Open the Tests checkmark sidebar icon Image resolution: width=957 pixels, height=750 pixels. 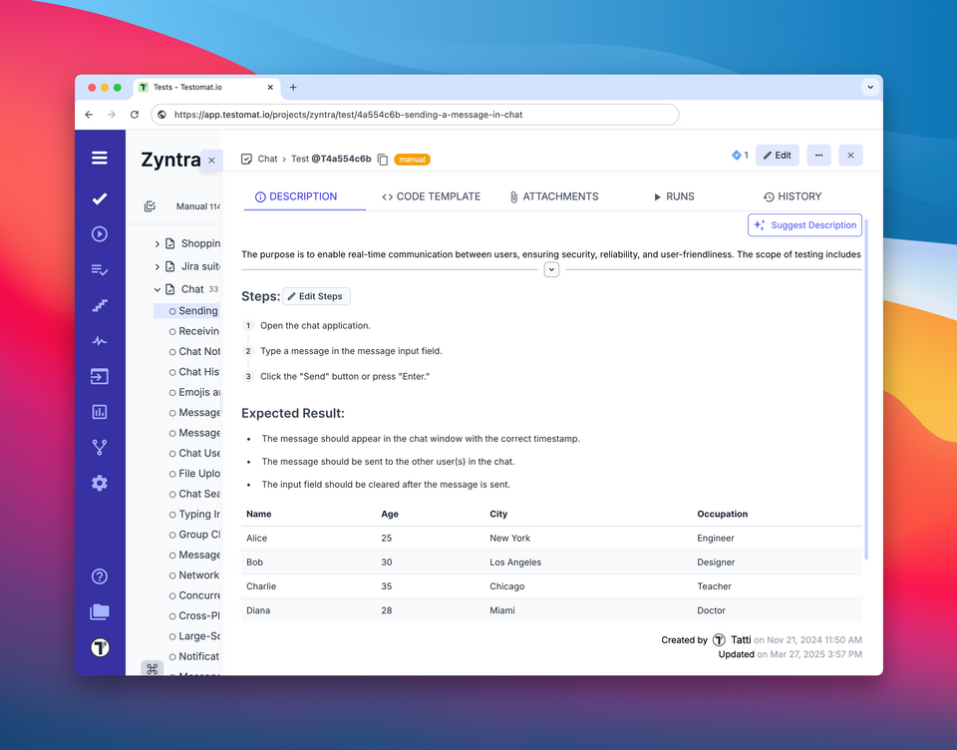(x=100, y=198)
